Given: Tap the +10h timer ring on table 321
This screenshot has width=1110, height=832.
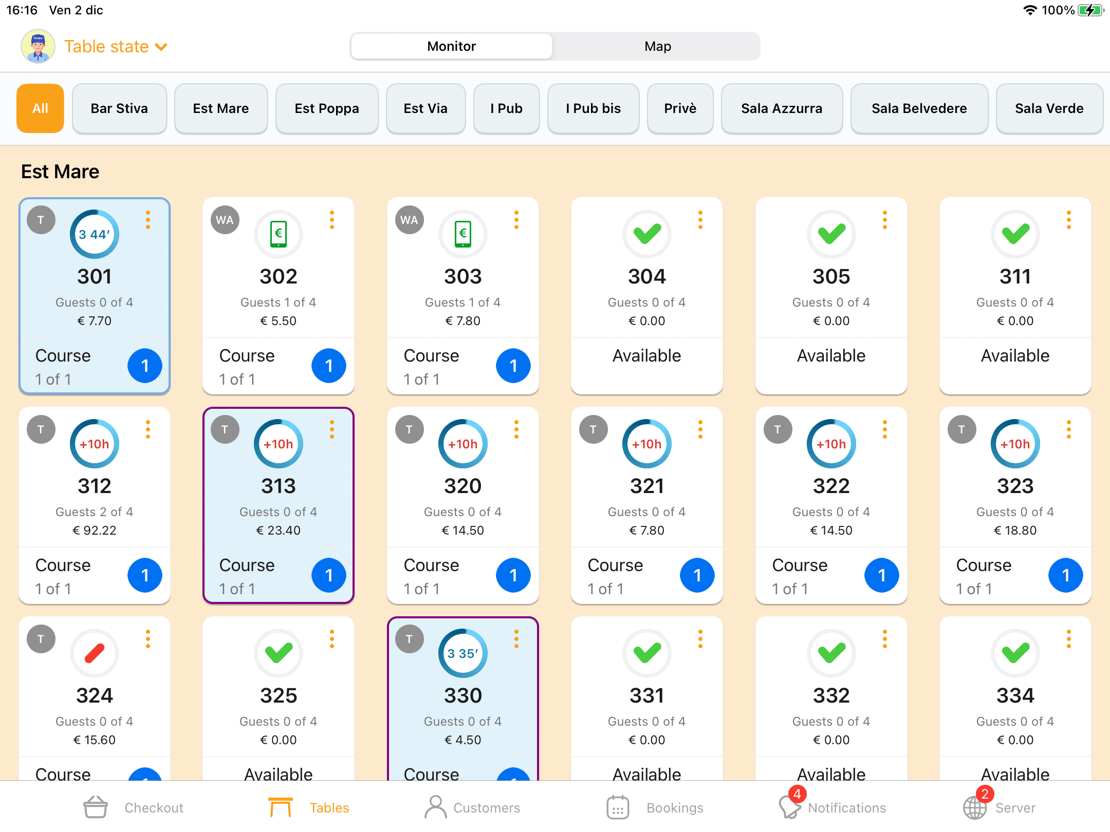Looking at the screenshot, I should pyautogui.click(x=647, y=444).
